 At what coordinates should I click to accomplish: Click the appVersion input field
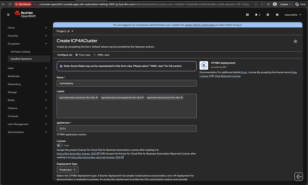tap(127, 128)
